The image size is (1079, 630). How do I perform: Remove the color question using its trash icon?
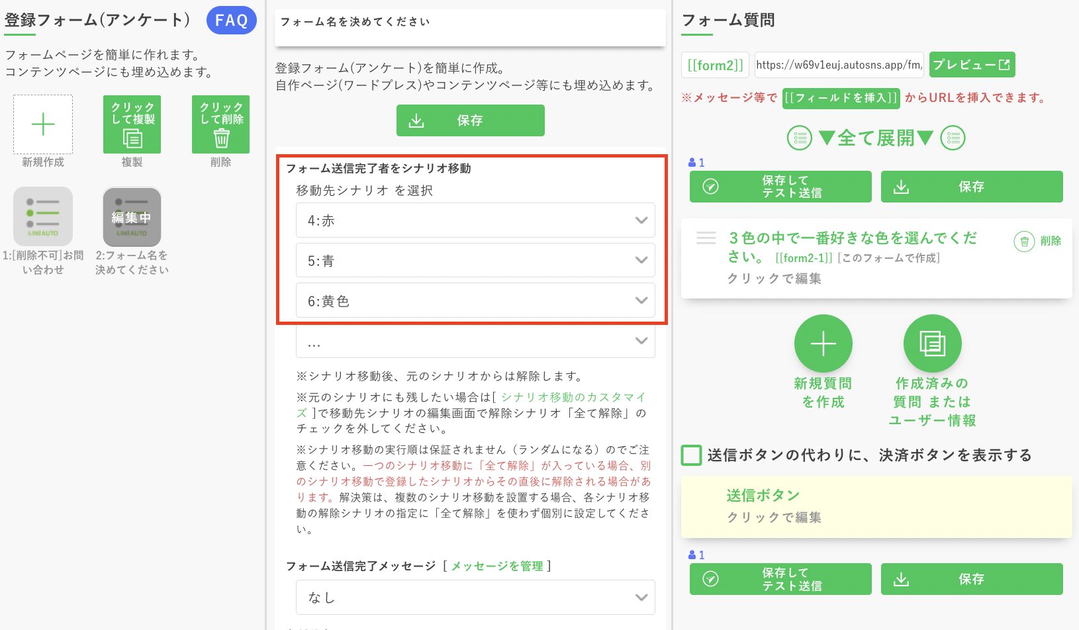(1024, 242)
